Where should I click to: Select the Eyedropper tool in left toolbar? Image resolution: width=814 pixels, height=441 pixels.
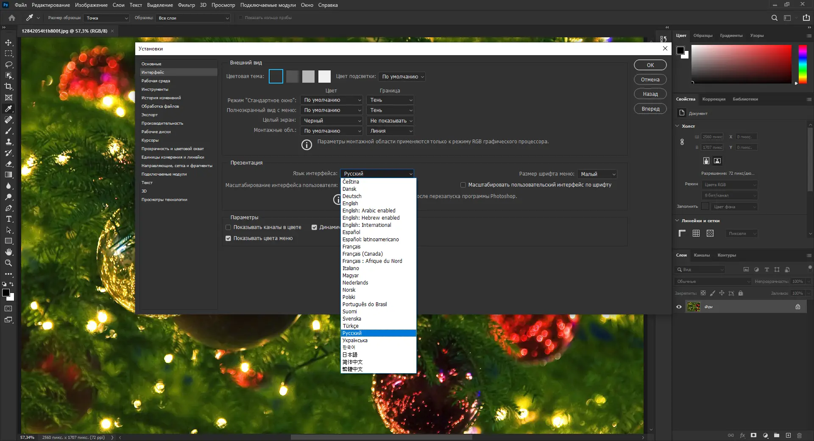(x=8, y=109)
